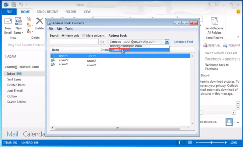Open the Customize Quick Access Toolbar dropdown
Viewport: 243px width, 147px height.
[x=27, y=5]
